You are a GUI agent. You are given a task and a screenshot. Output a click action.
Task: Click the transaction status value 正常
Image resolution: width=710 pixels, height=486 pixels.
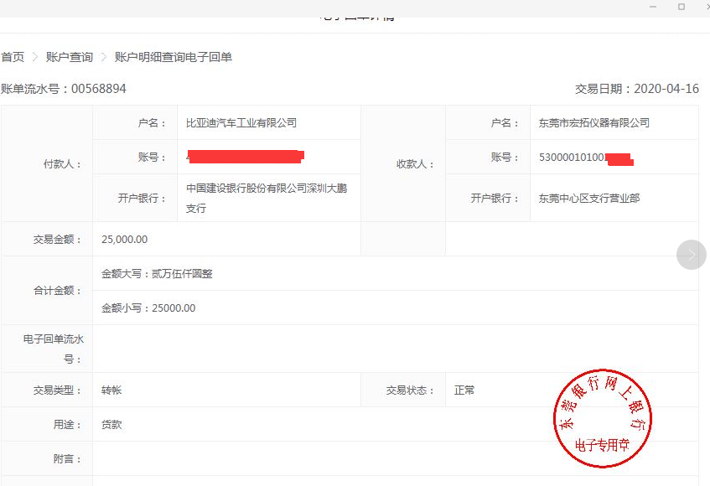pyautogui.click(x=464, y=390)
